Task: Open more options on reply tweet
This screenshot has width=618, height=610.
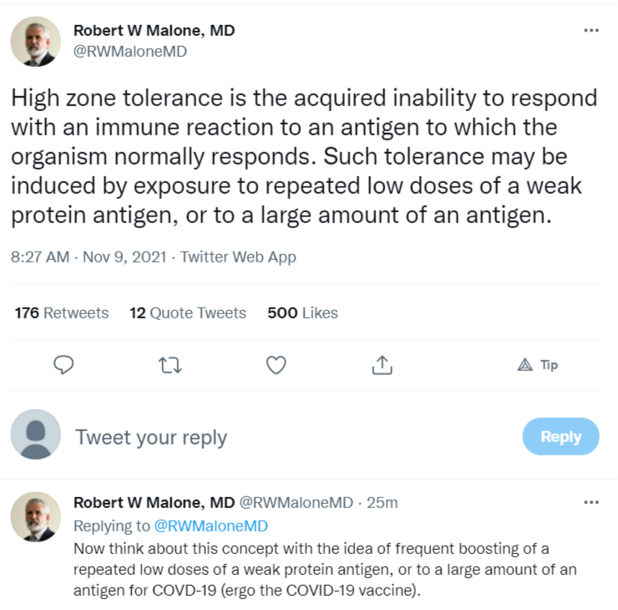Action: click(591, 502)
